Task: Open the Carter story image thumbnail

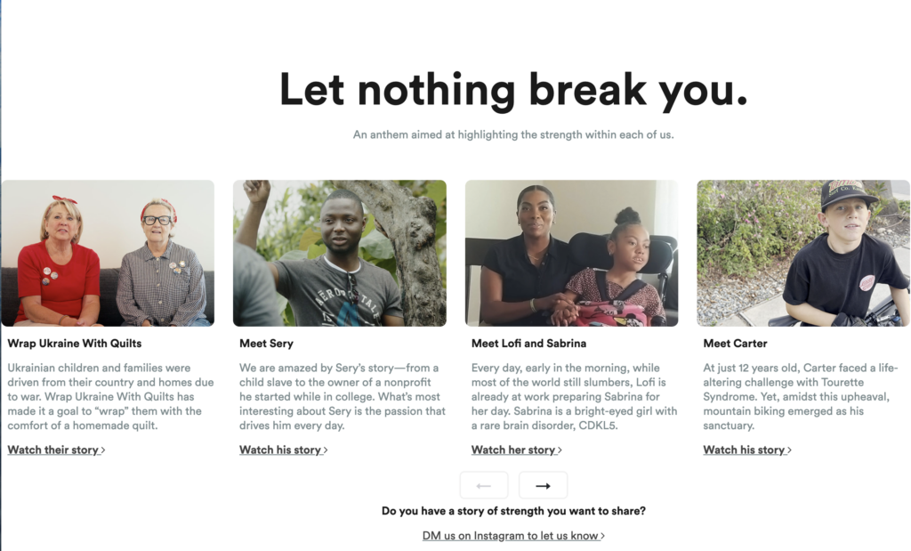Action: tap(802, 253)
